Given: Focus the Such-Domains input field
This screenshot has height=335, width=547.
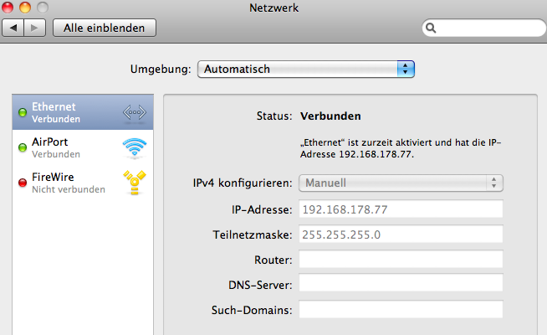Looking at the screenshot, I should click(401, 310).
